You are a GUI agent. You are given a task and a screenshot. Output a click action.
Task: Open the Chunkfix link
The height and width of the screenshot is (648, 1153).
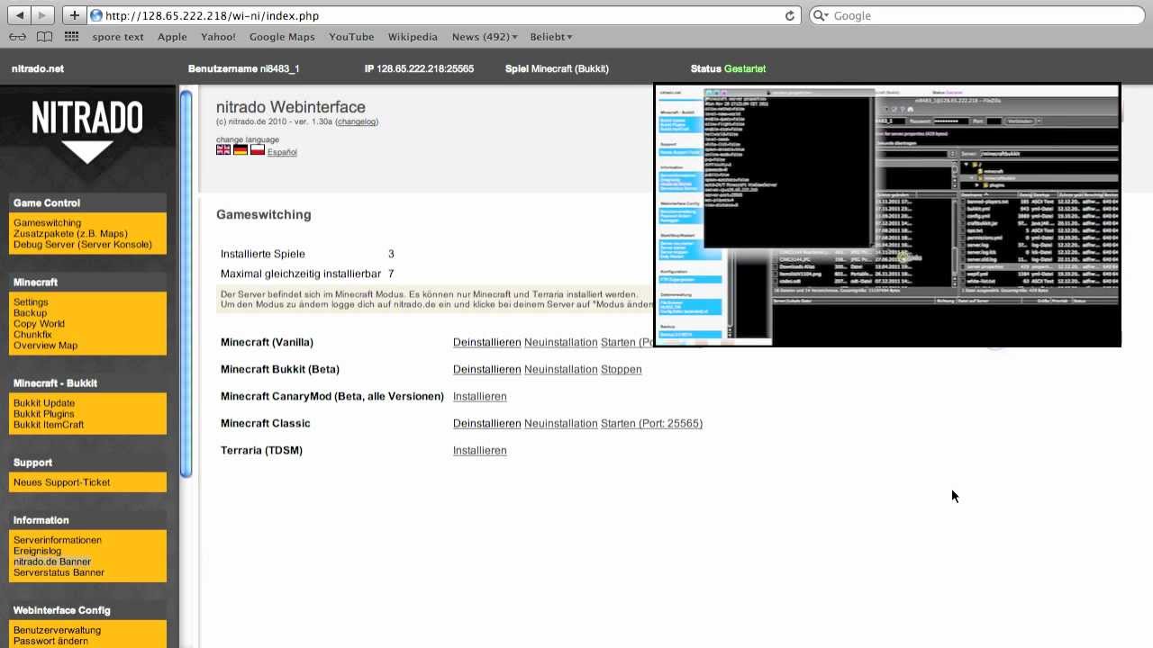click(32, 335)
